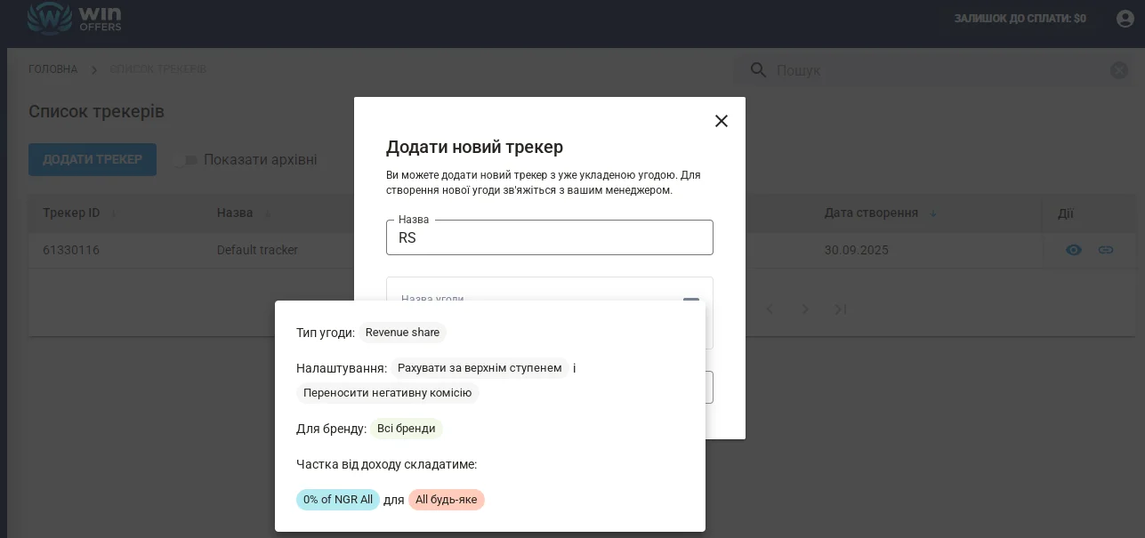Viewport: 1145px width, 538px height.
Task: View Default tracker via the eye icon
Action: (1074, 250)
